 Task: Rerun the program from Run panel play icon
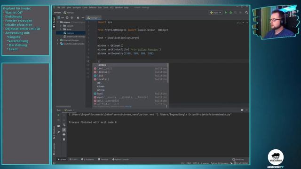pyautogui.click(x=58, y=115)
